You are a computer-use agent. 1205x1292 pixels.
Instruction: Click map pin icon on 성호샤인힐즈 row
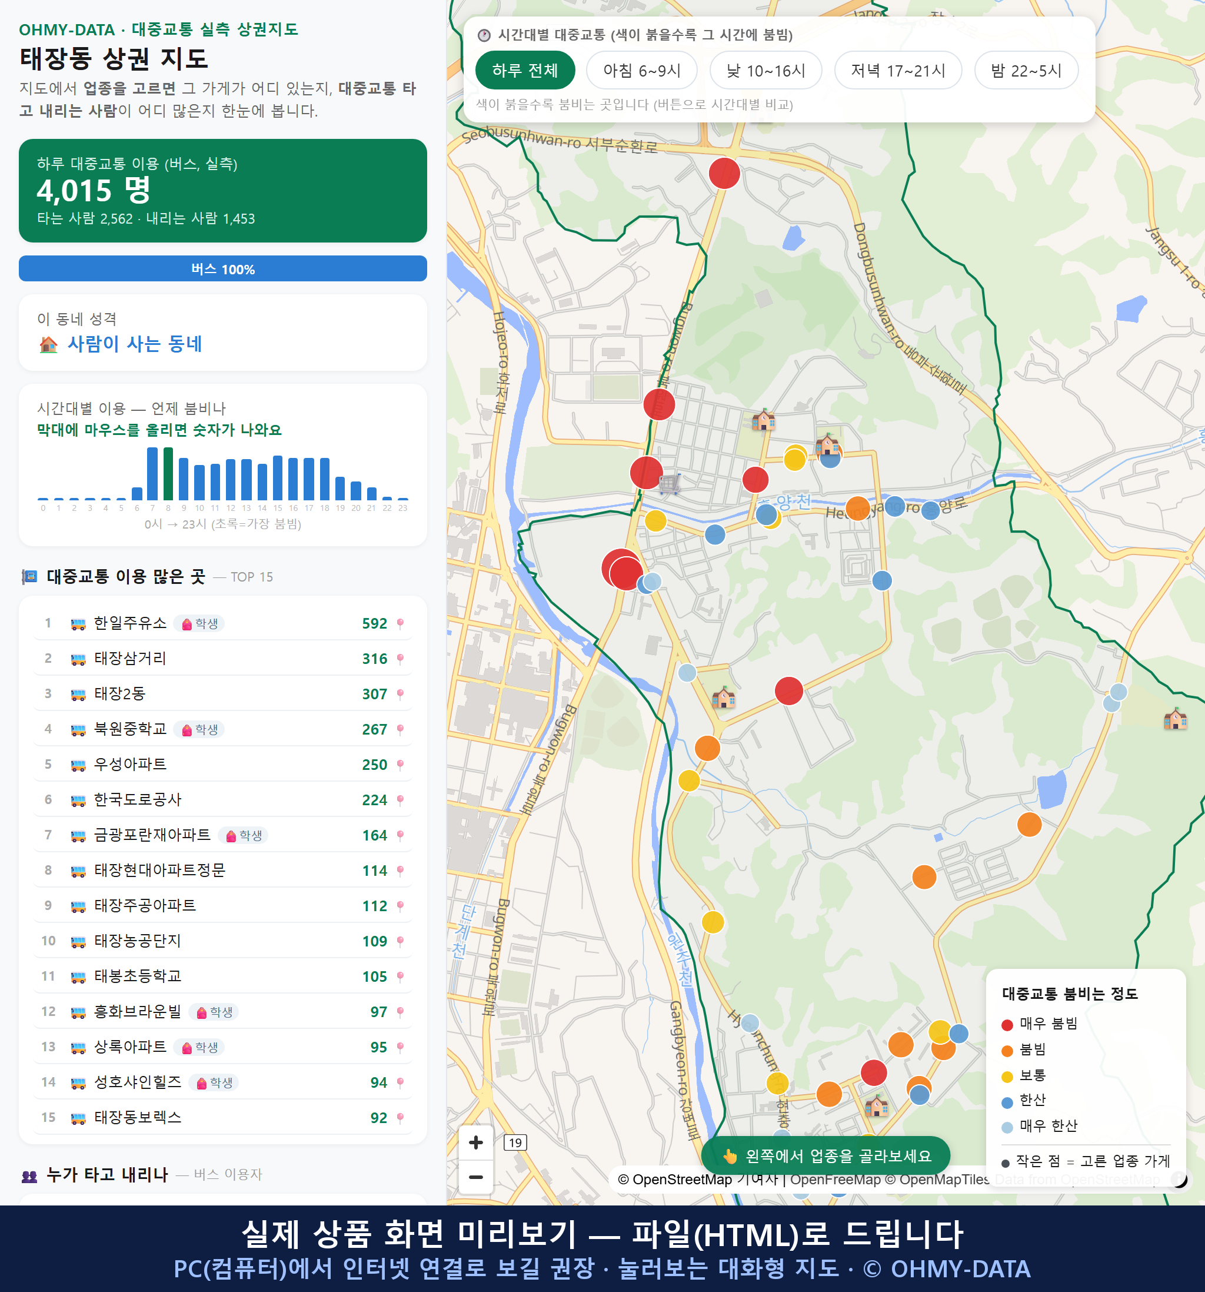click(400, 1082)
